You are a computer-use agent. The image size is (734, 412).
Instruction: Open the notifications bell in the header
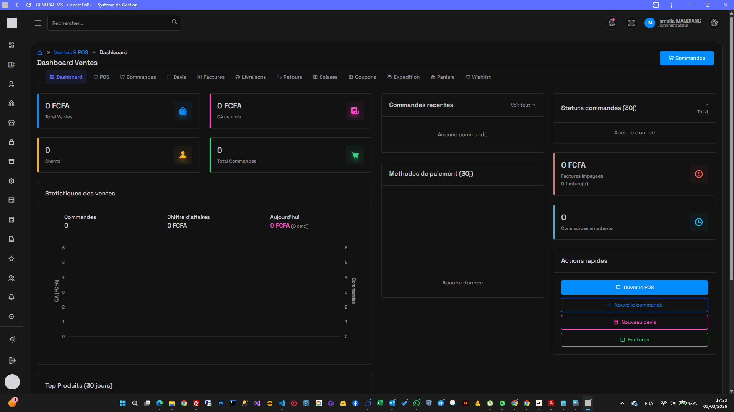coord(611,23)
